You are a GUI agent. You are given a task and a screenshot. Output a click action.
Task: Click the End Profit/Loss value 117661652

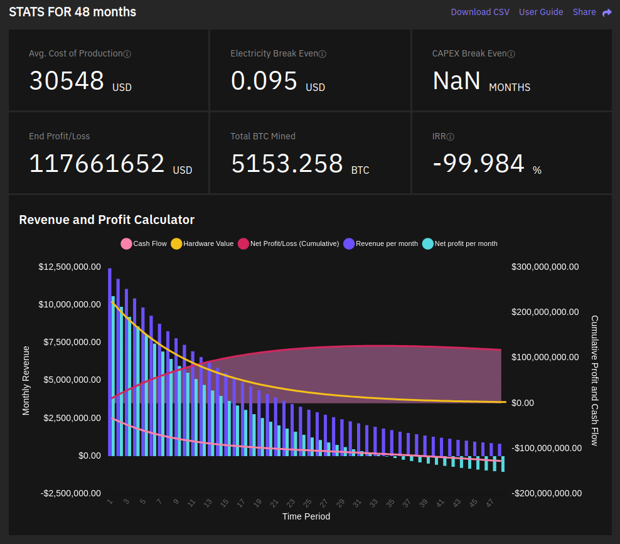pyautogui.click(x=97, y=164)
